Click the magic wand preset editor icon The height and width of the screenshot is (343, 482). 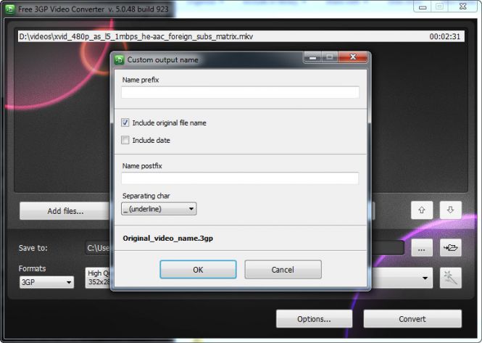tap(450, 278)
